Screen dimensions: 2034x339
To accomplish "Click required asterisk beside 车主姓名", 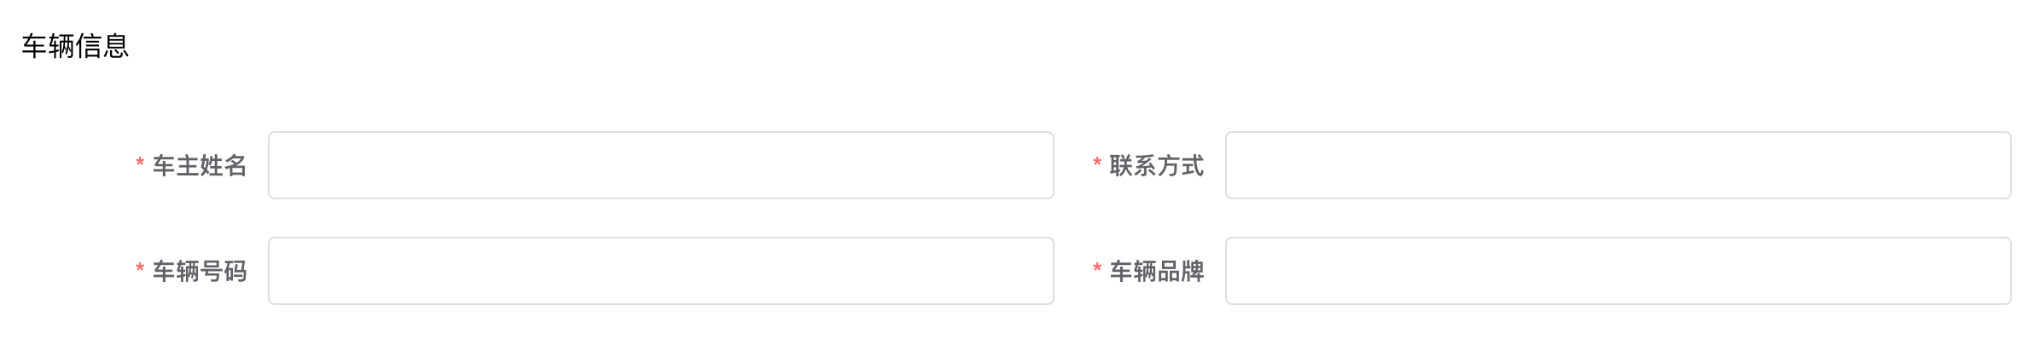I will click(x=140, y=162).
